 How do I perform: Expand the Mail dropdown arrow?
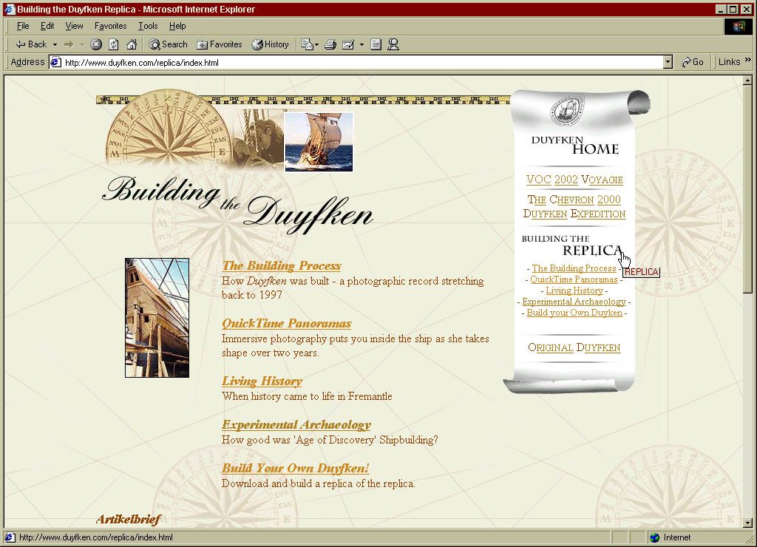pyautogui.click(x=316, y=44)
